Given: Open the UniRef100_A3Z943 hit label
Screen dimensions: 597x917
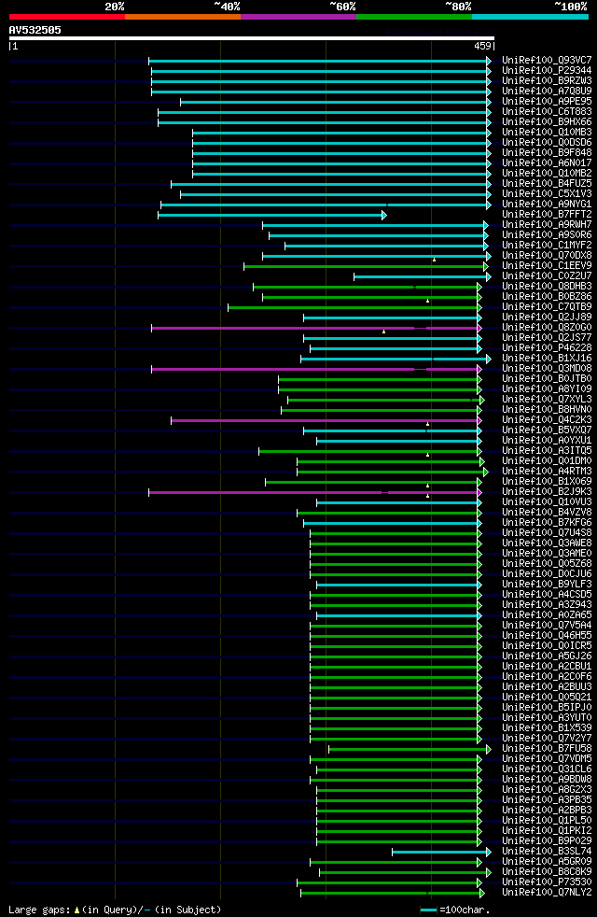Looking at the screenshot, I should (x=547, y=605).
